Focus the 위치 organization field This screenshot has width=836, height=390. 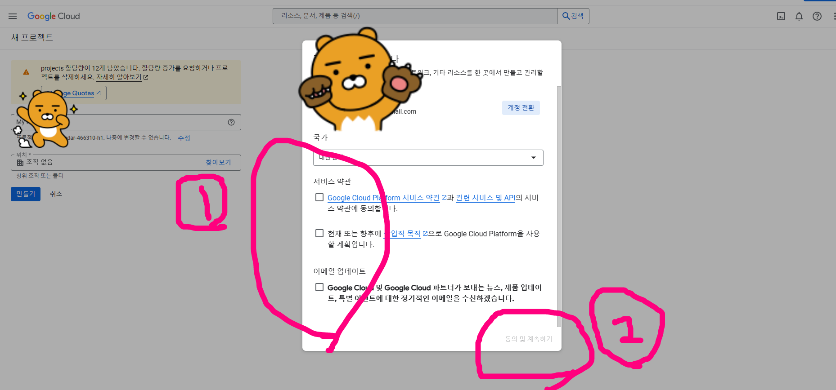pos(126,163)
